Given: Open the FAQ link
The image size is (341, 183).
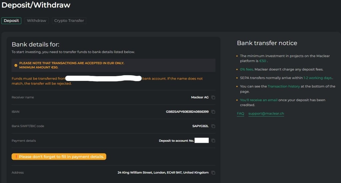Looking at the screenshot, I should pyautogui.click(x=240, y=113).
